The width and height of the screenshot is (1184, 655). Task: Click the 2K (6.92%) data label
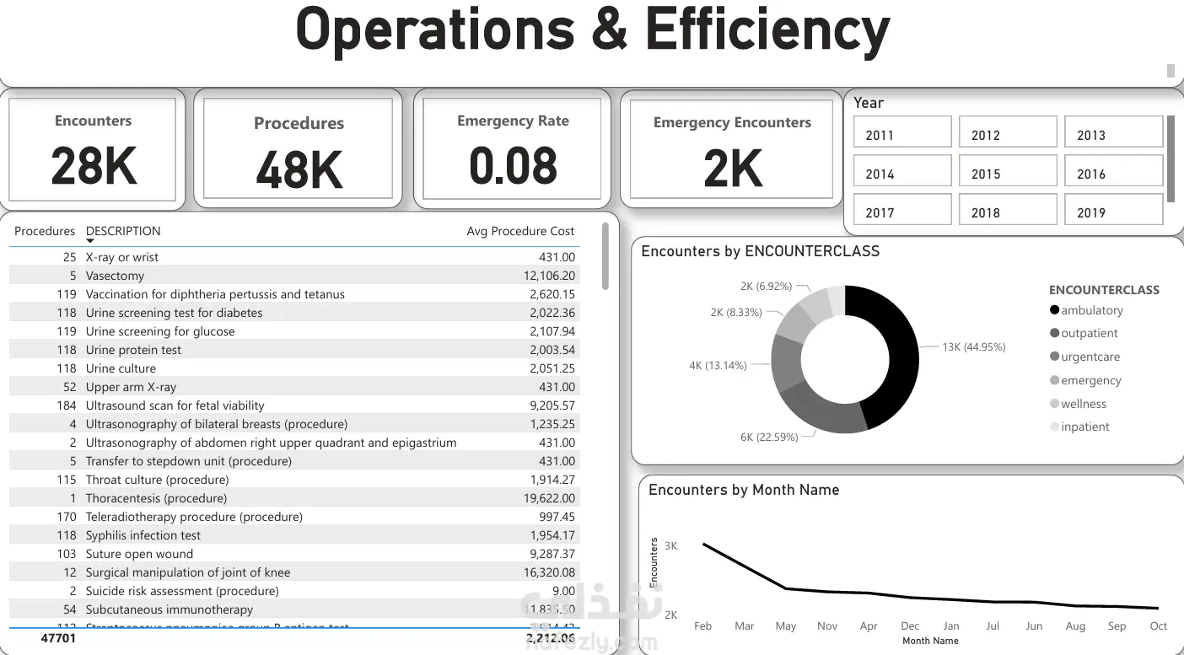(x=766, y=287)
